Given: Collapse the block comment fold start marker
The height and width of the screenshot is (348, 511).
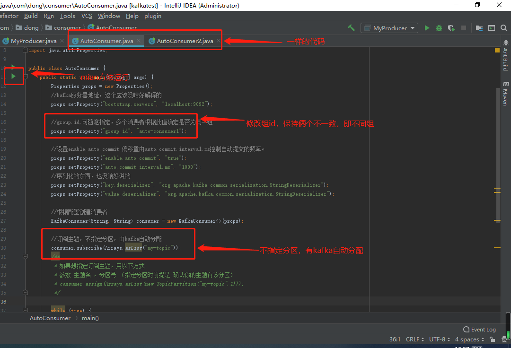Looking at the screenshot, I should pyautogui.click(x=25, y=257).
